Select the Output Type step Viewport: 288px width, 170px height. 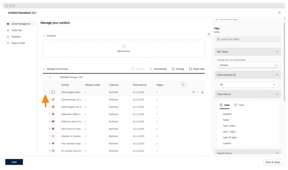point(16,30)
